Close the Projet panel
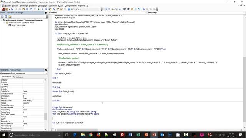 point(46,13)
